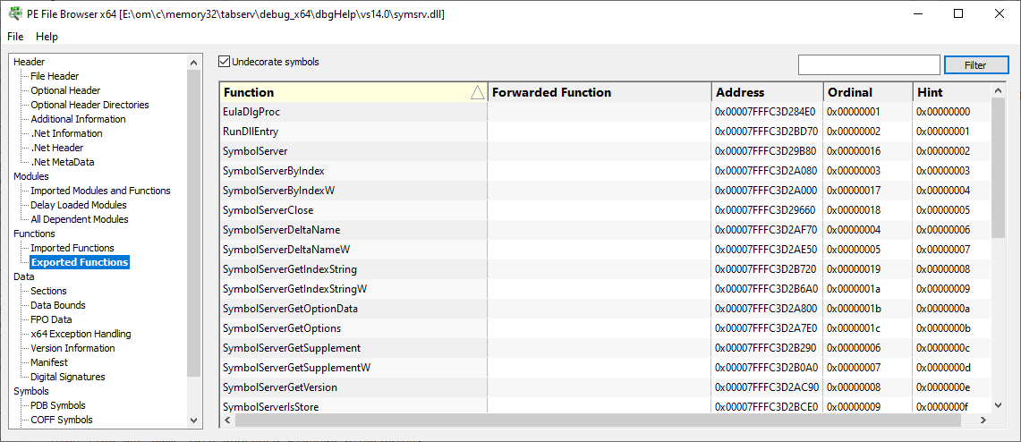Select Optional Header tree item
The width and height of the screenshot is (1021, 442).
[x=65, y=90]
